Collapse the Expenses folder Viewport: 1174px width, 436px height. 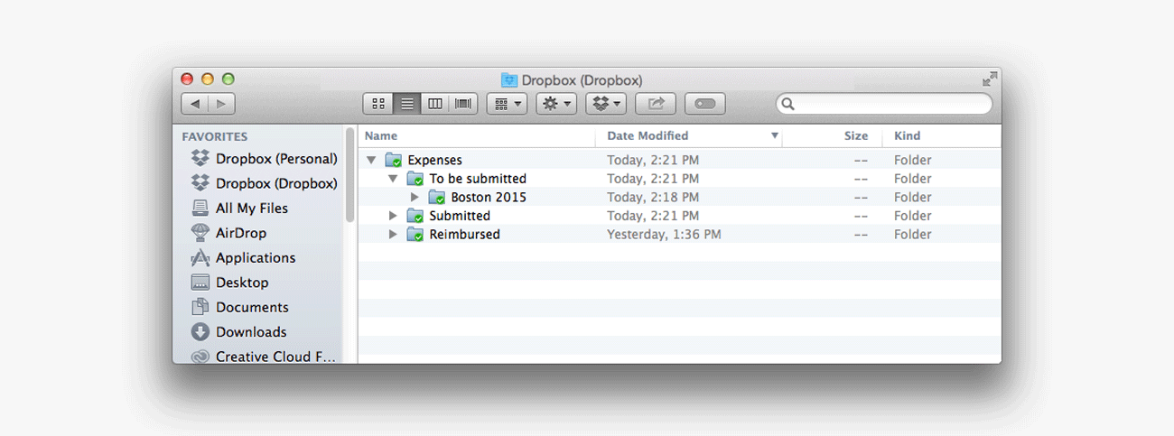[371, 161]
